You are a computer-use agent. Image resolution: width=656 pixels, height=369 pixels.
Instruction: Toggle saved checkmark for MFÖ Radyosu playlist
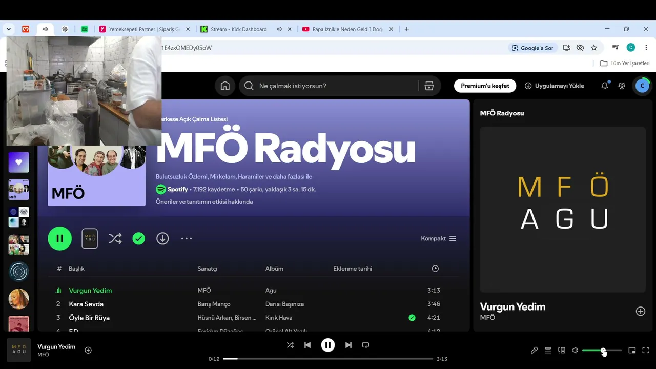click(138, 238)
